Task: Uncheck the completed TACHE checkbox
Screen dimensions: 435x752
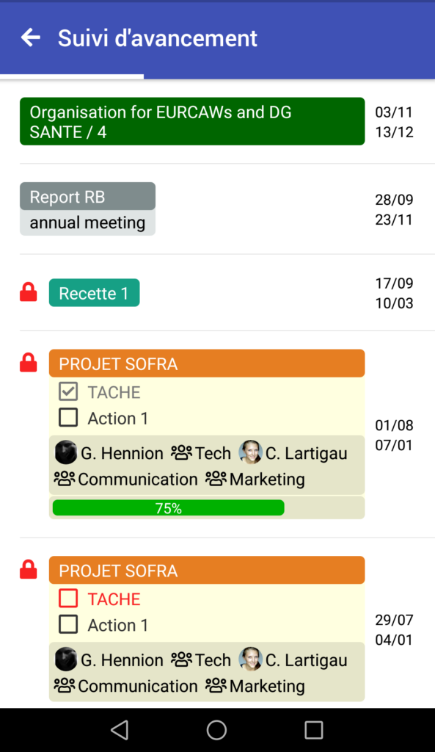Action: pyautogui.click(x=68, y=391)
